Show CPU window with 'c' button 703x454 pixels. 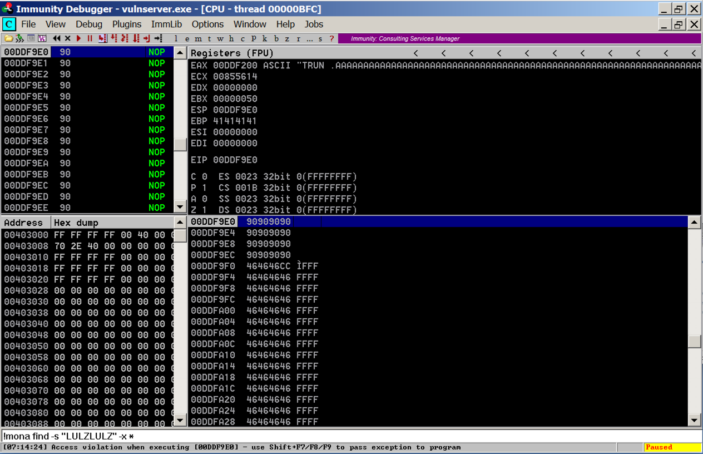[242, 38]
